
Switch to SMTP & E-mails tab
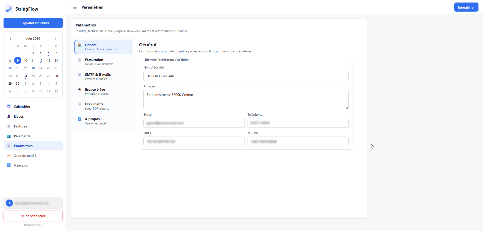103,77
